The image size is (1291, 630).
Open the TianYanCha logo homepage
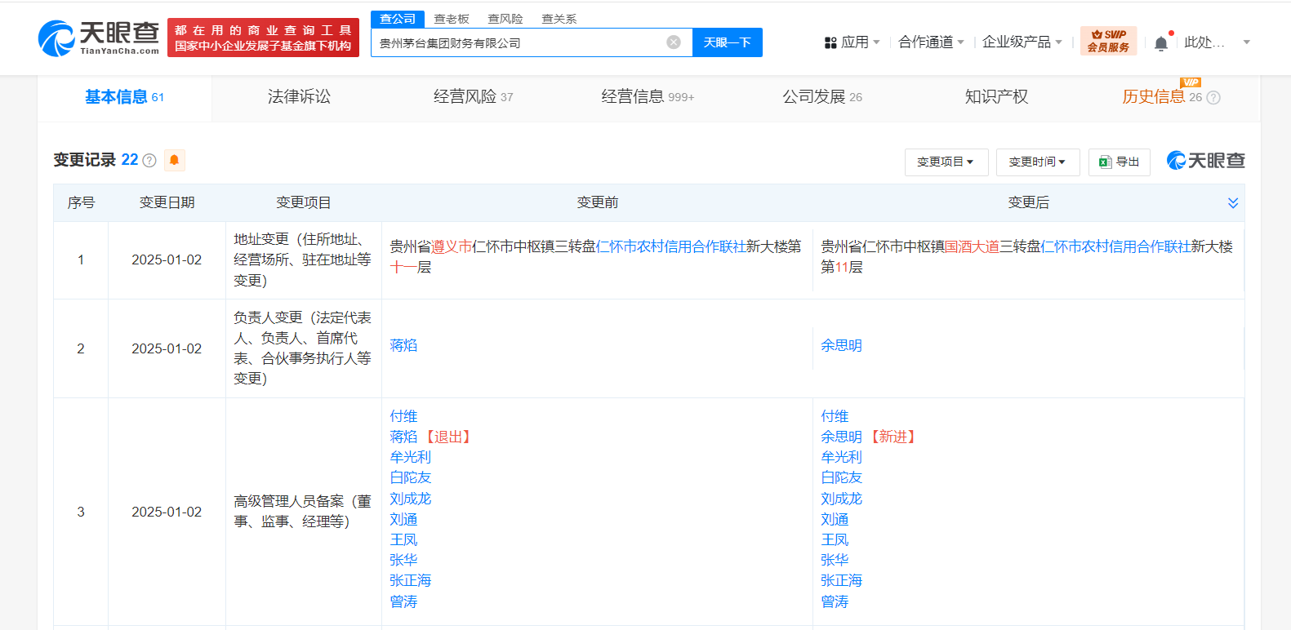click(x=99, y=38)
